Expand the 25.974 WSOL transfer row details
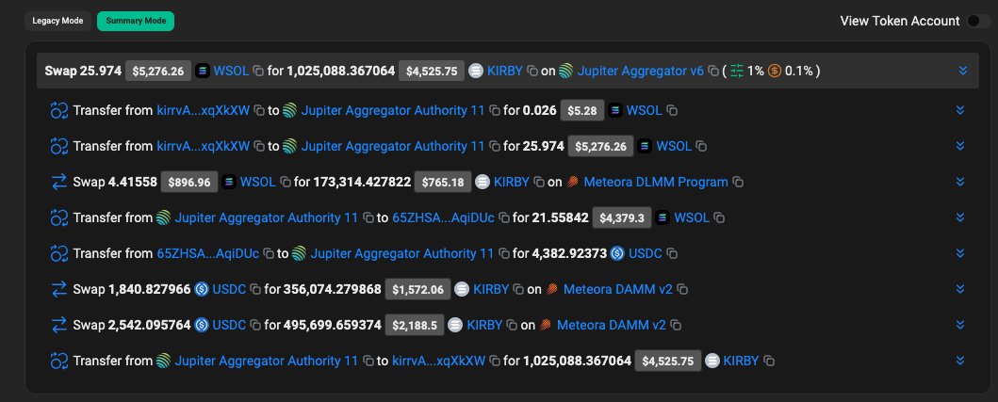 (960, 146)
